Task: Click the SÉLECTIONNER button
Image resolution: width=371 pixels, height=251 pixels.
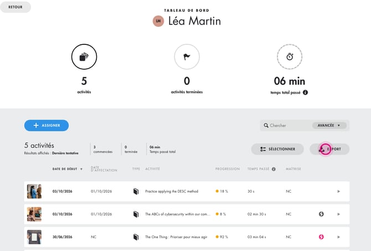Action: click(277, 149)
